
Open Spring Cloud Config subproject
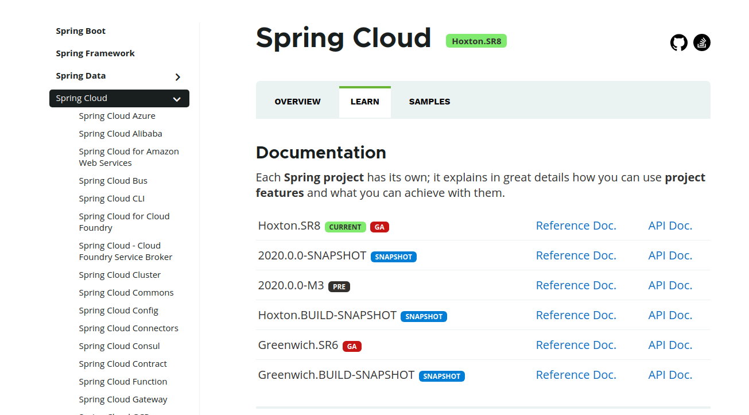coord(119,311)
